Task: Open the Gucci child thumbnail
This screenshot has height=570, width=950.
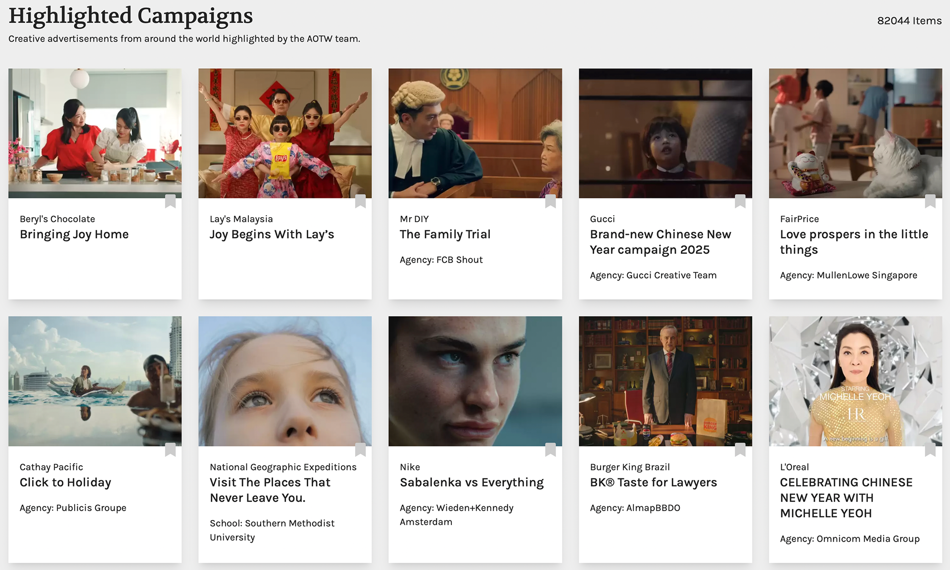Action: [665, 133]
